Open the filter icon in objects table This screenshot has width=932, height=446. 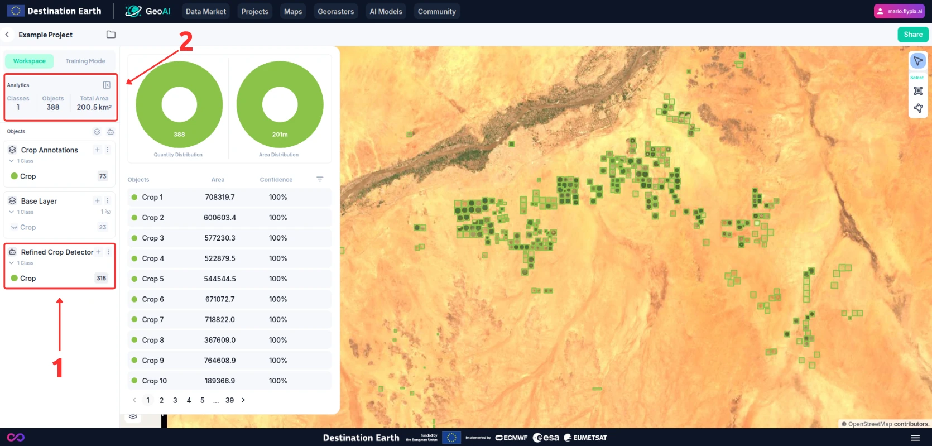coord(320,179)
